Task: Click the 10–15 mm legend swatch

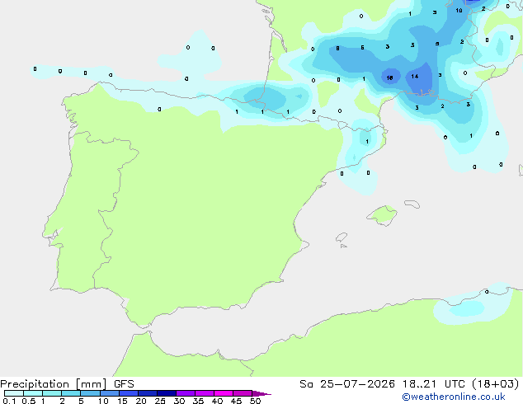Action: pos(109,393)
